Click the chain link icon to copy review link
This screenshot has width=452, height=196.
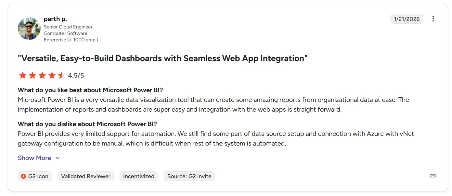pyautogui.click(x=433, y=176)
